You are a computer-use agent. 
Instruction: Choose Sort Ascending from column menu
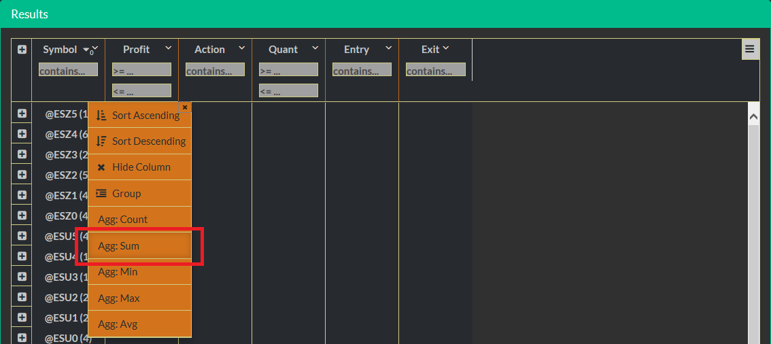[x=139, y=116]
